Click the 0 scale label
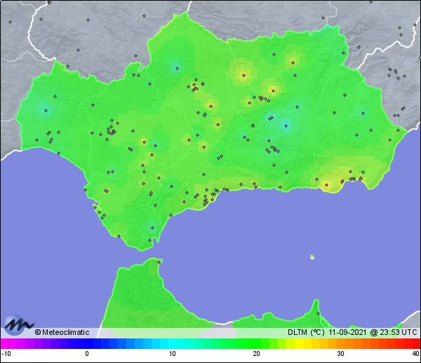Screen dimensions: 421x363 click(x=87, y=354)
